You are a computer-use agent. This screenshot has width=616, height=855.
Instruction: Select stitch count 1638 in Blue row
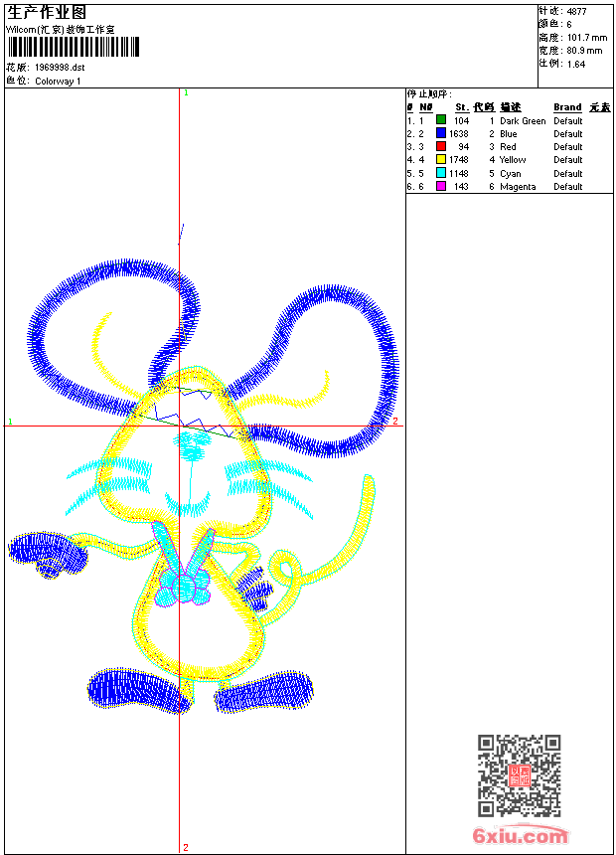[x=458, y=133]
